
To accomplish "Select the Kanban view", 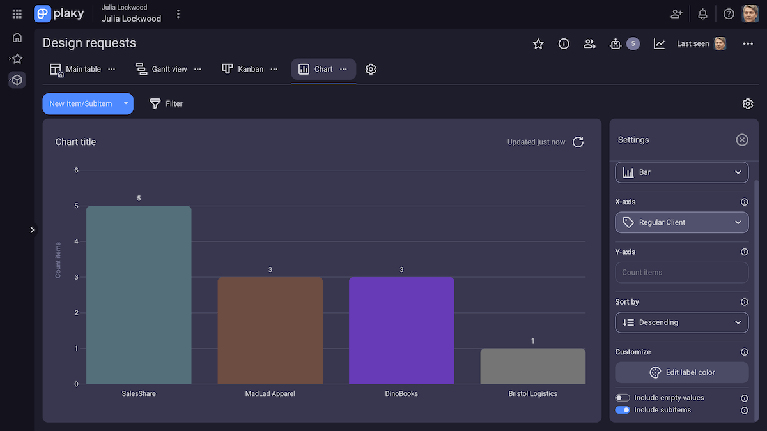I will click(250, 68).
